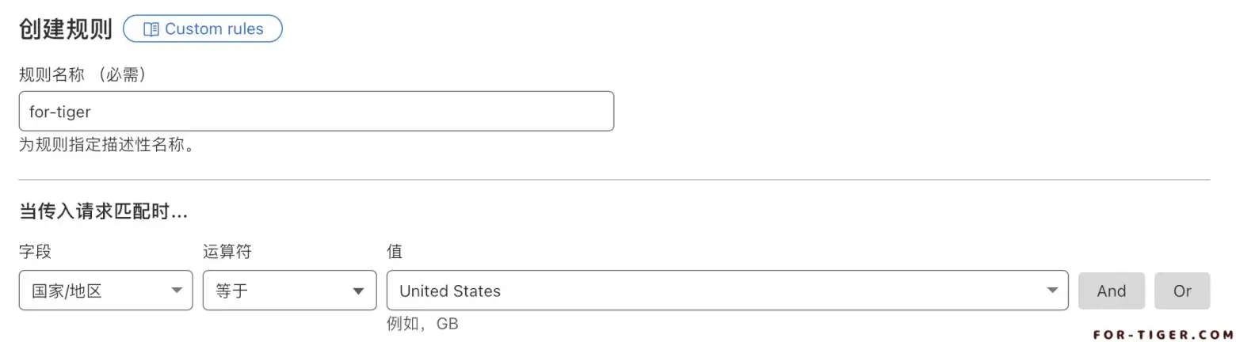Click the 例如, GB hint text
This screenshot has width=1236, height=342.
point(422,324)
